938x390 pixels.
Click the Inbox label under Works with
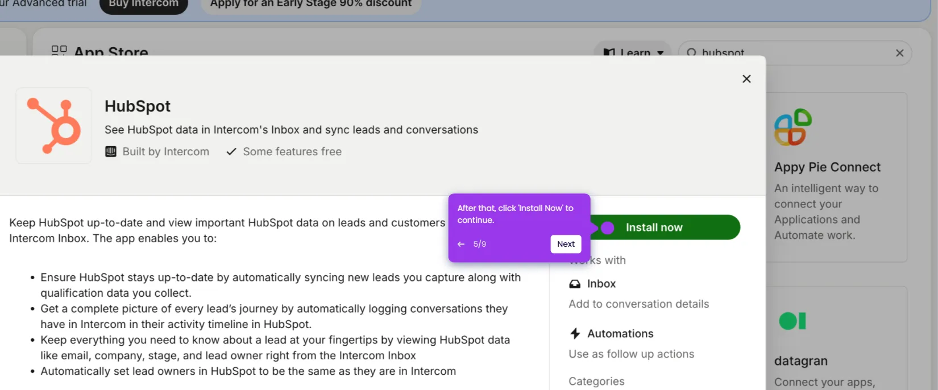[601, 284]
